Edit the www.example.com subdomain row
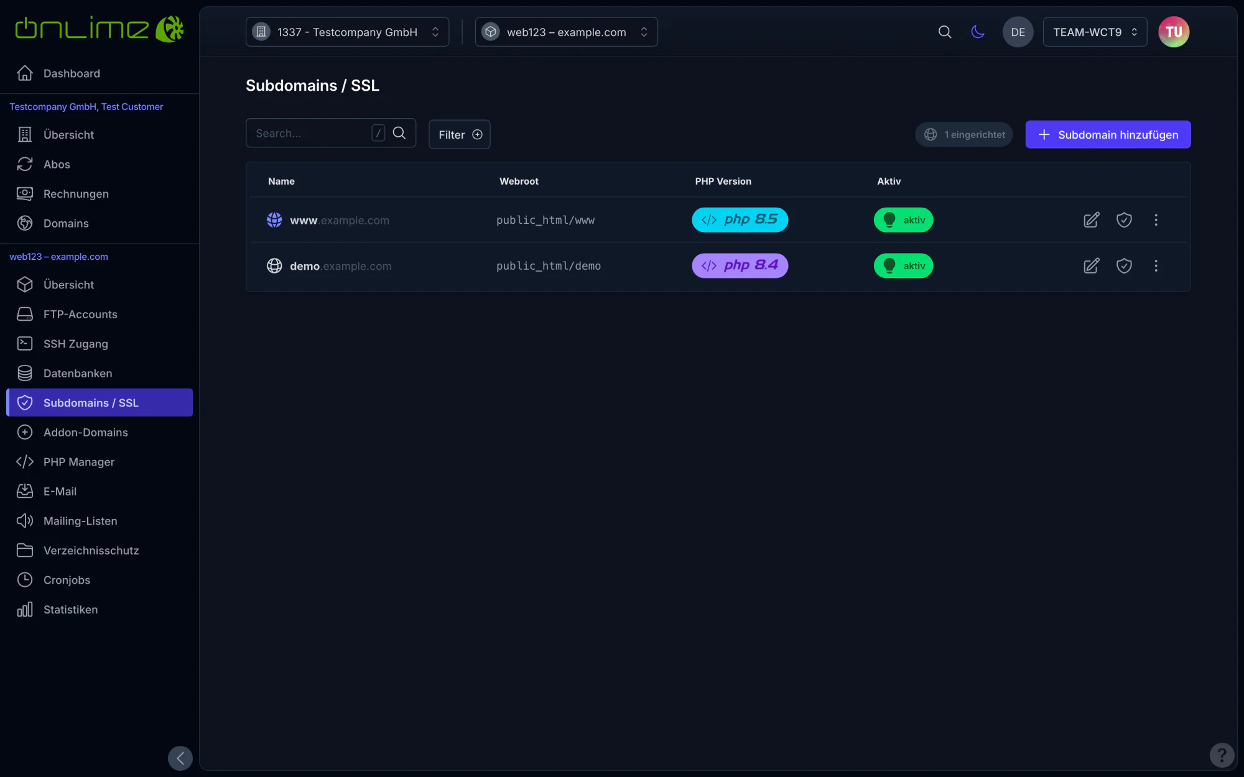 (1091, 220)
